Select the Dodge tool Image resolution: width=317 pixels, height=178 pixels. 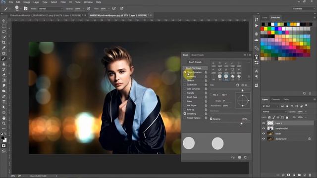pyautogui.click(x=3, y=91)
